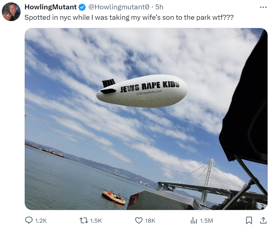The image size is (272, 230).
Task: Click the 1.5M views count
Action: (x=206, y=221)
